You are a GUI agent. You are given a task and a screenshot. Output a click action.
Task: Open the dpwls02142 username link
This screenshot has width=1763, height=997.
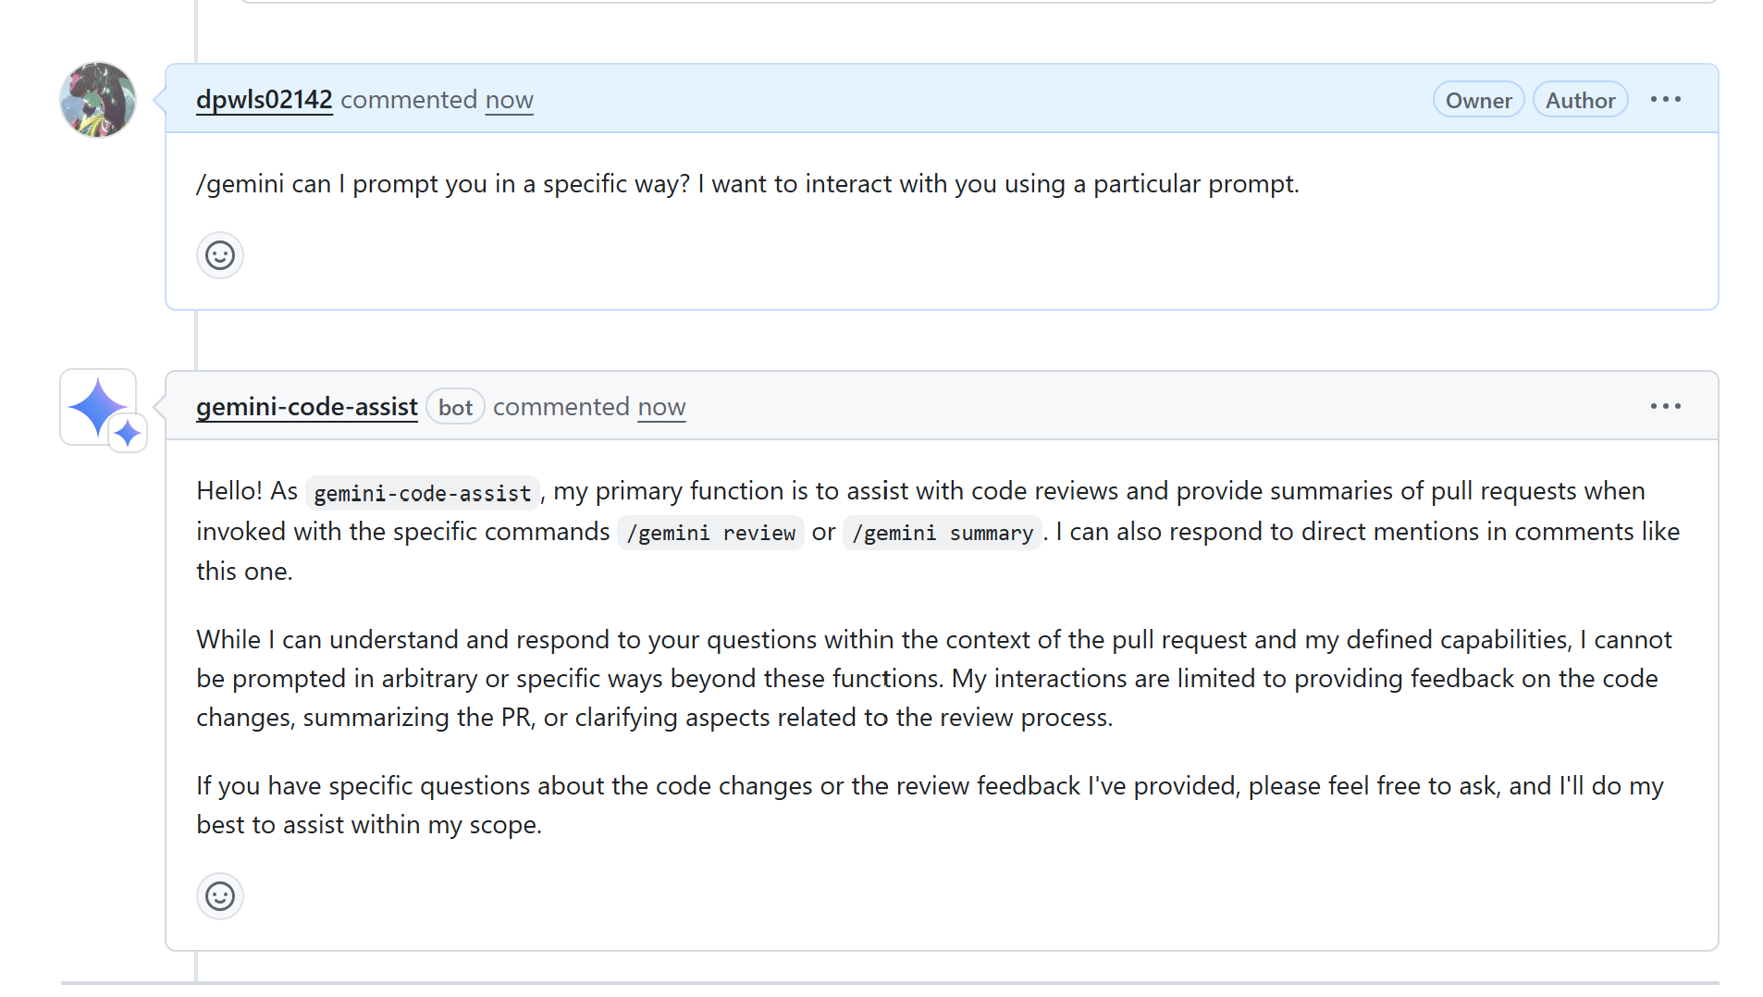(x=264, y=100)
